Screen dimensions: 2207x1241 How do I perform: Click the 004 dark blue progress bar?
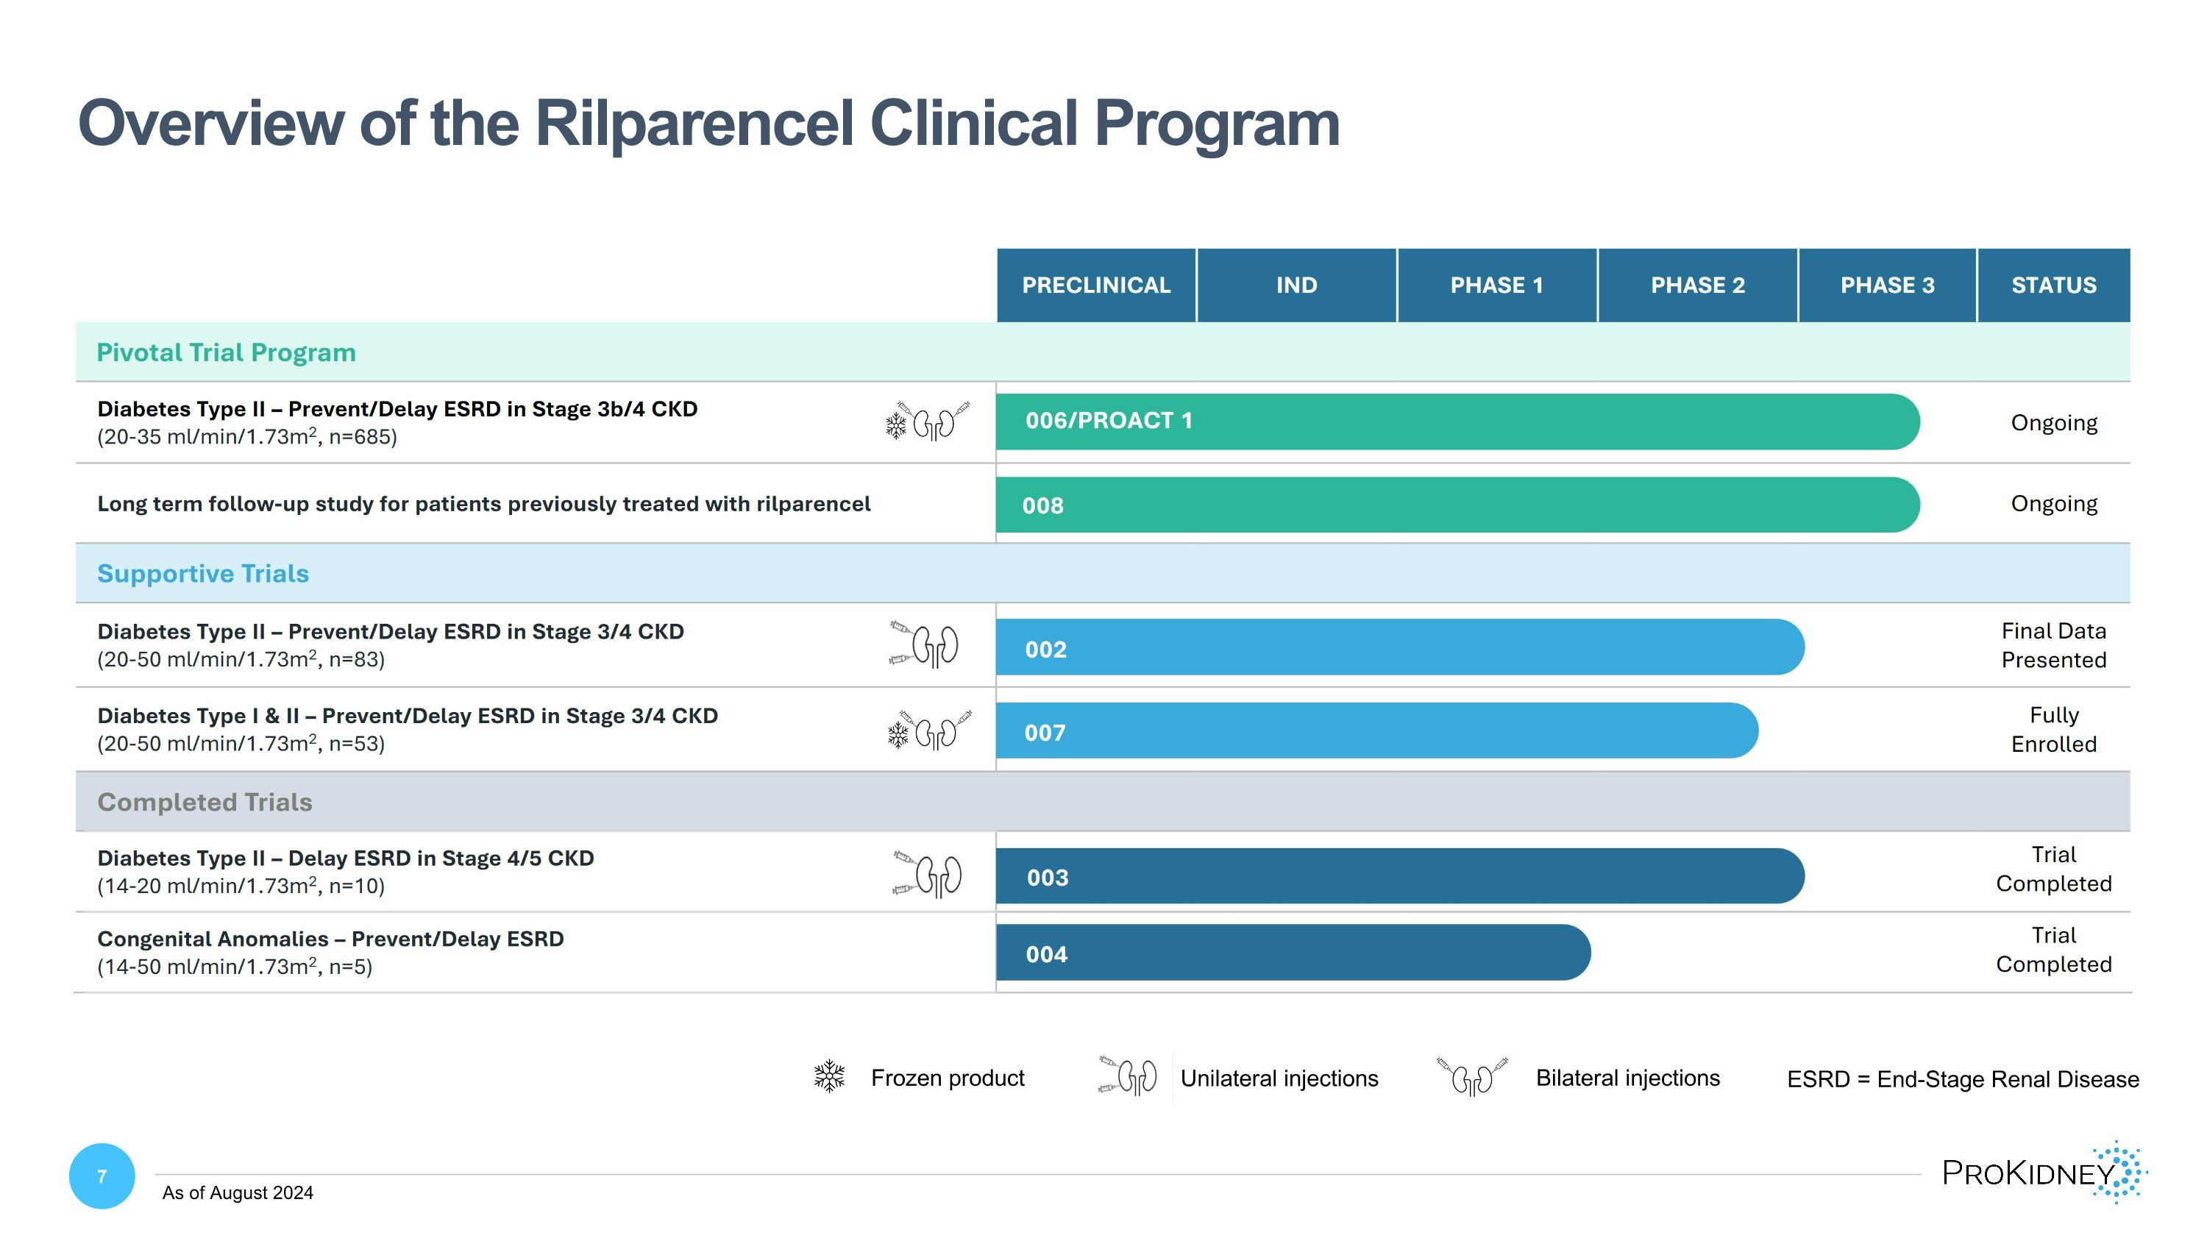1293,953
